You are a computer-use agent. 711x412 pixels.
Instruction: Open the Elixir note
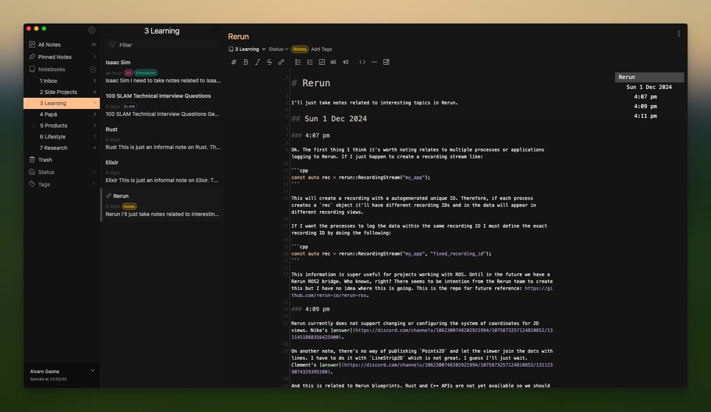162,171
